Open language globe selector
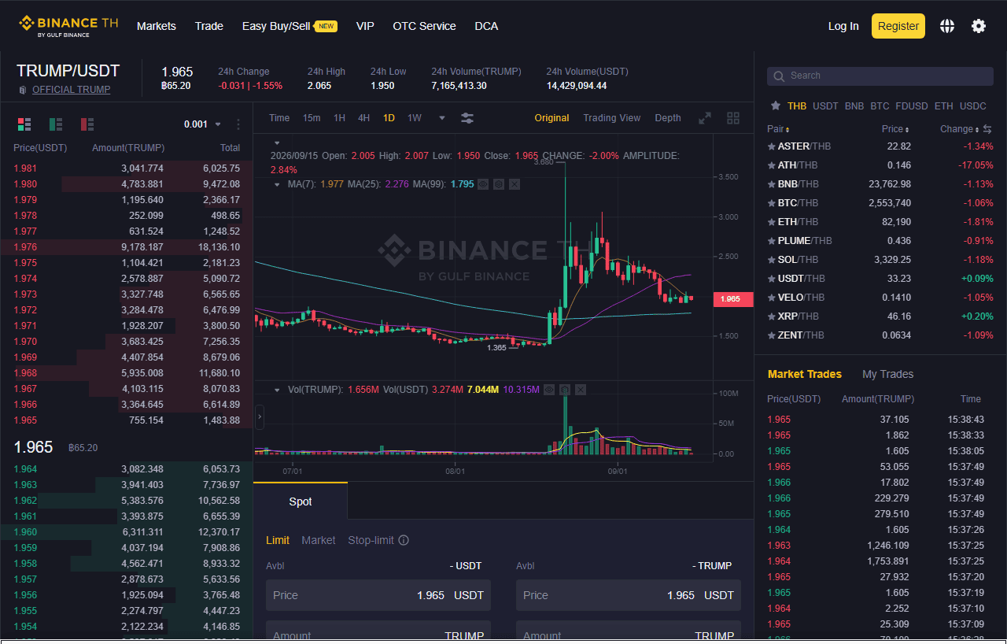The width and height of the screenshot is (1007, 644). coord(947,26)
